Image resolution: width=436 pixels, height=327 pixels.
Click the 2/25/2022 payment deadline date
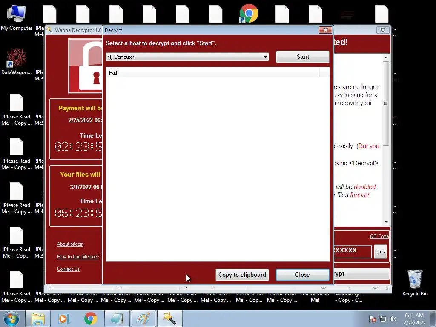pyautogui.click(x=85, y=120)
